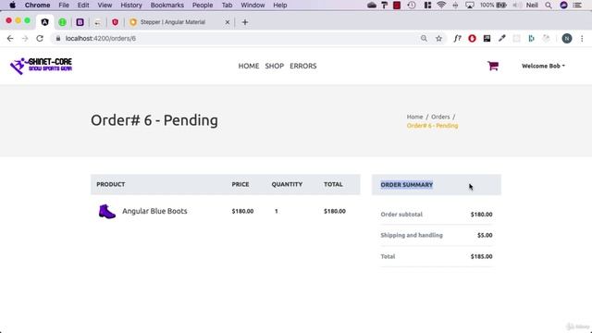Open the Chrome menu bar item

point(37,5)
